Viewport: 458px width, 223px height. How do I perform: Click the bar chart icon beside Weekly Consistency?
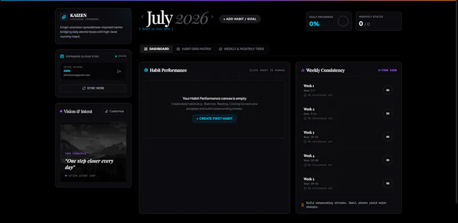tap(303, 70)
